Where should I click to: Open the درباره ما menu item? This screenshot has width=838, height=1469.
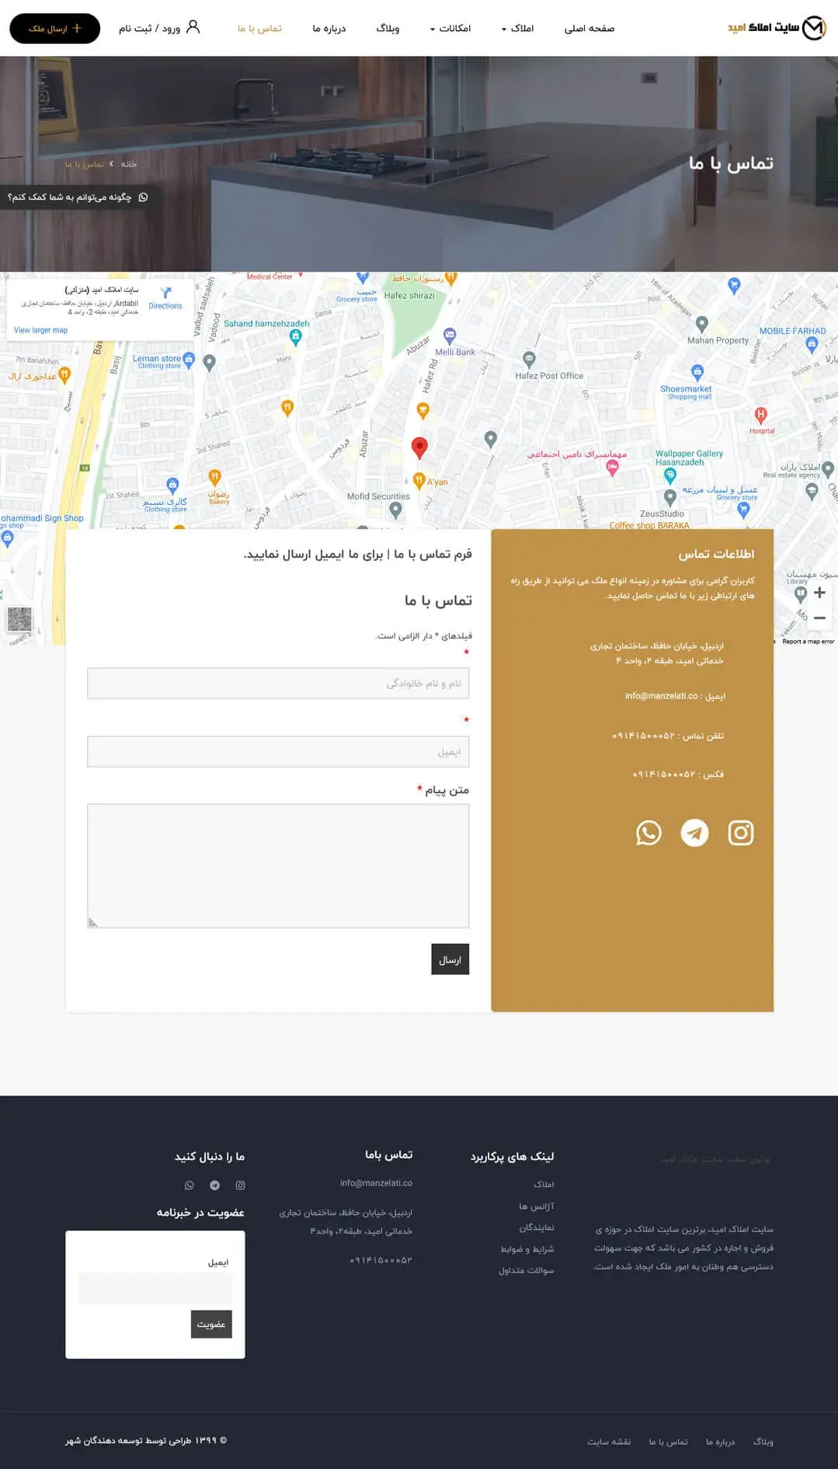(329, 29)
